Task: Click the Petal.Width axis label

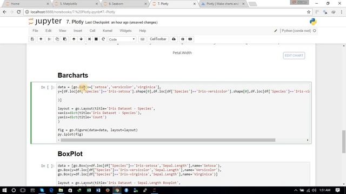Action: 182,53
